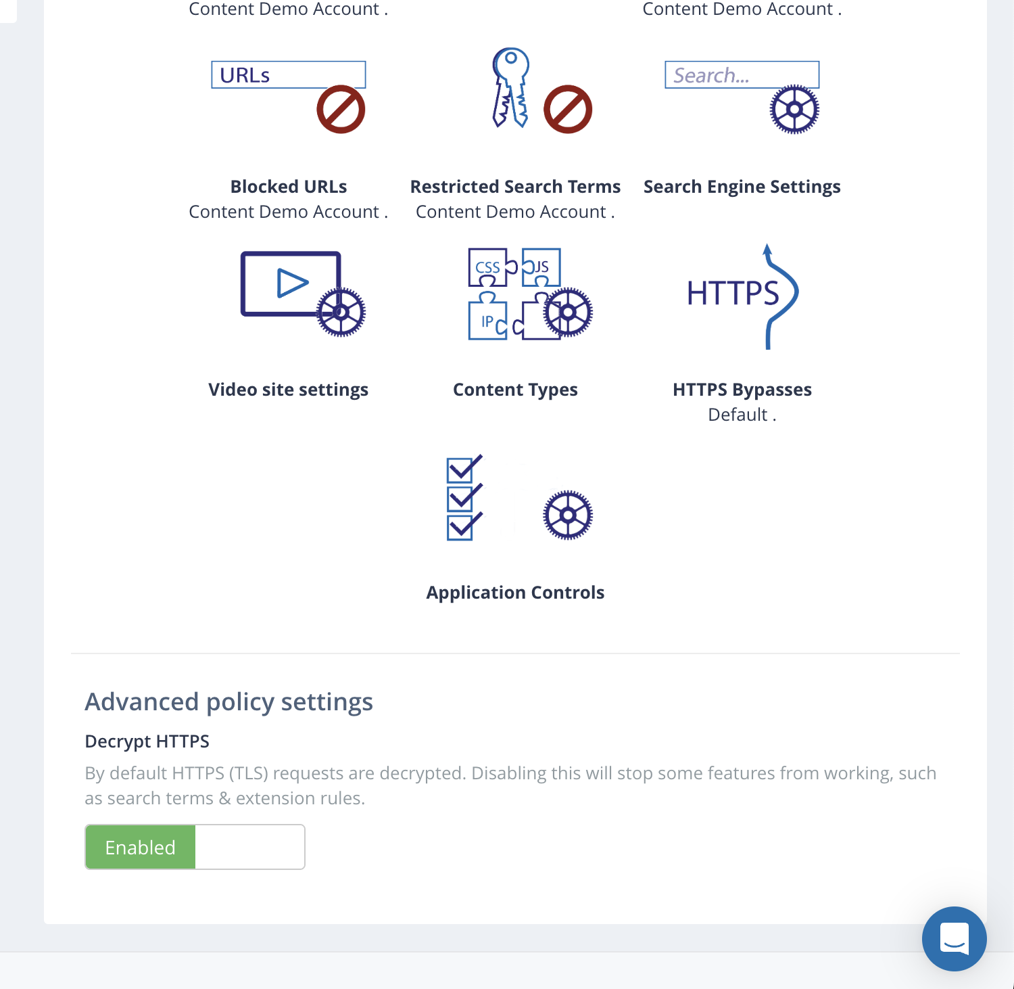Click the Video site settings label
Screen dimensions: 1014x989
pos(289,390)
